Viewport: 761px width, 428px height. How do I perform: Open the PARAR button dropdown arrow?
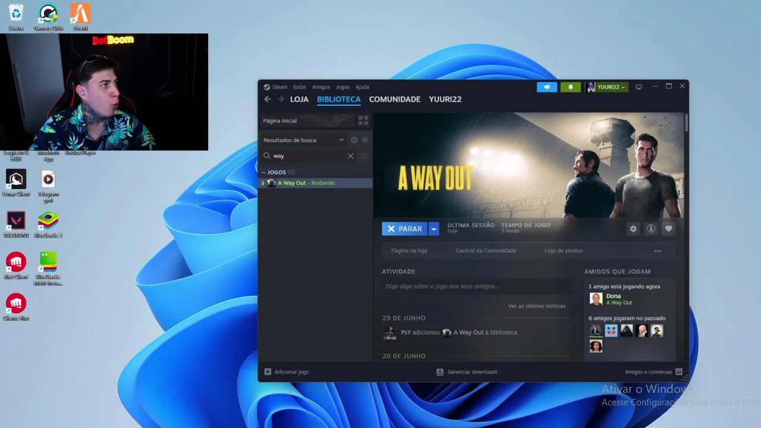(434, 228)
